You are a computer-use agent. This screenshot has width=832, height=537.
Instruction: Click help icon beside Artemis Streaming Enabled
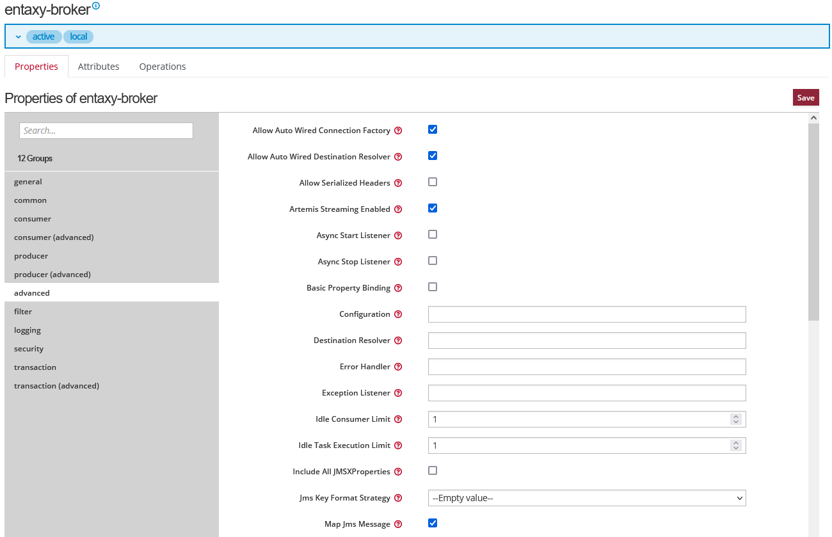coord(398,209)
